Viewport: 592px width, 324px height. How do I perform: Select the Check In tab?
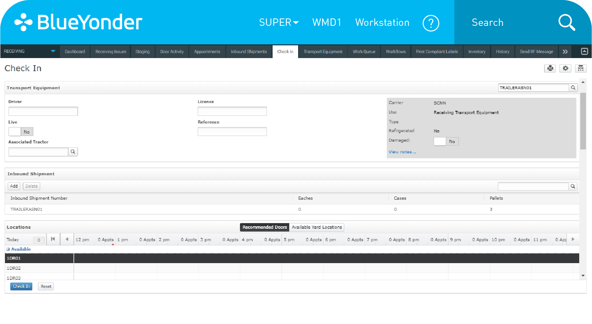285,52
